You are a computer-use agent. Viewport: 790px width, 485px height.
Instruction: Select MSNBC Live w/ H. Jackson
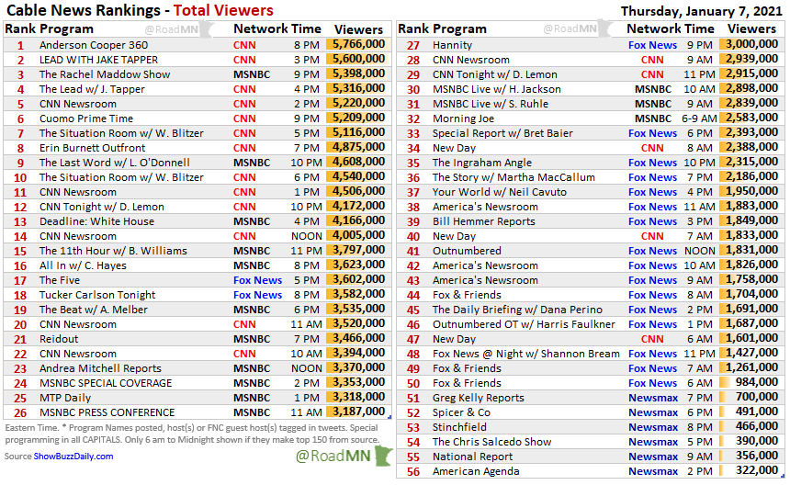[497, 89]
